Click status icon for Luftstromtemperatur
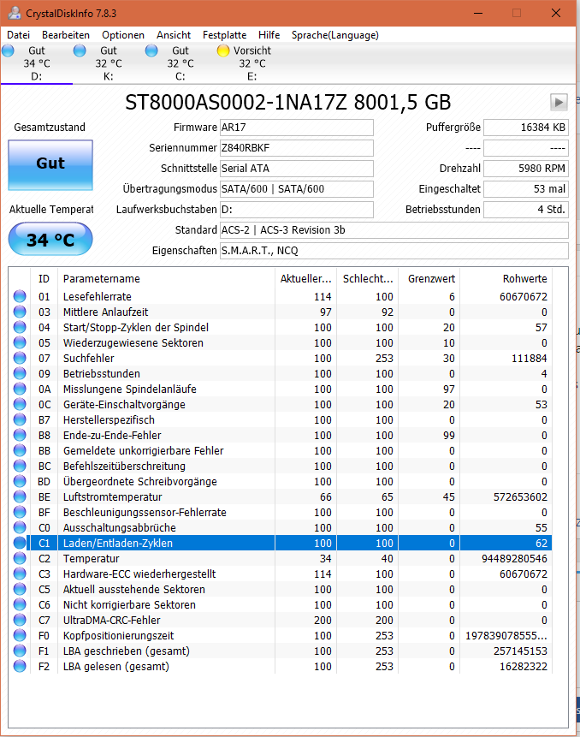The image size is (580, 737). coord(20,496)
